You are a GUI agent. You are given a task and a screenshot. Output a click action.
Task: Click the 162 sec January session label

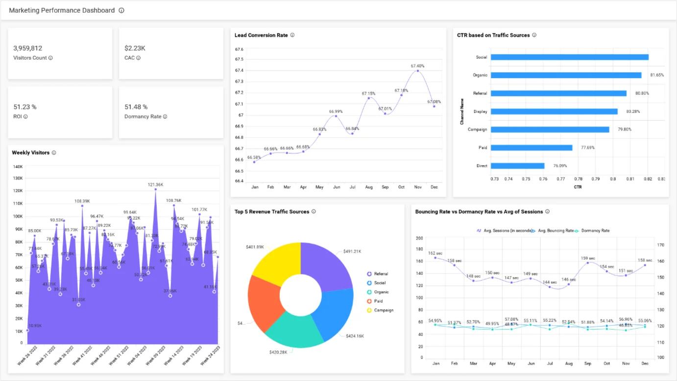[435, 253]
